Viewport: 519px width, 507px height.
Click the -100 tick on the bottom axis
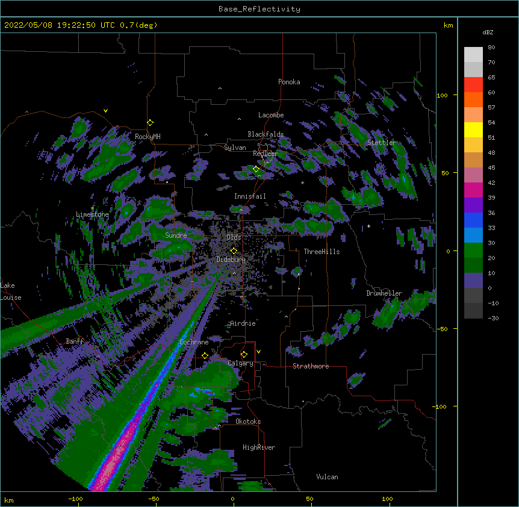point(76,499)
